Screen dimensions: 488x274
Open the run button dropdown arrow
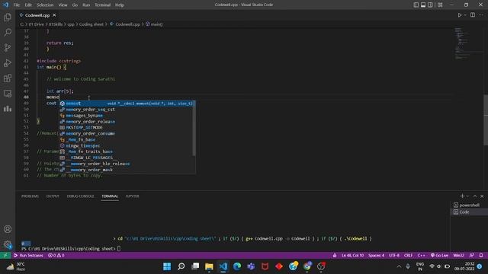click(x=465, y=15)
